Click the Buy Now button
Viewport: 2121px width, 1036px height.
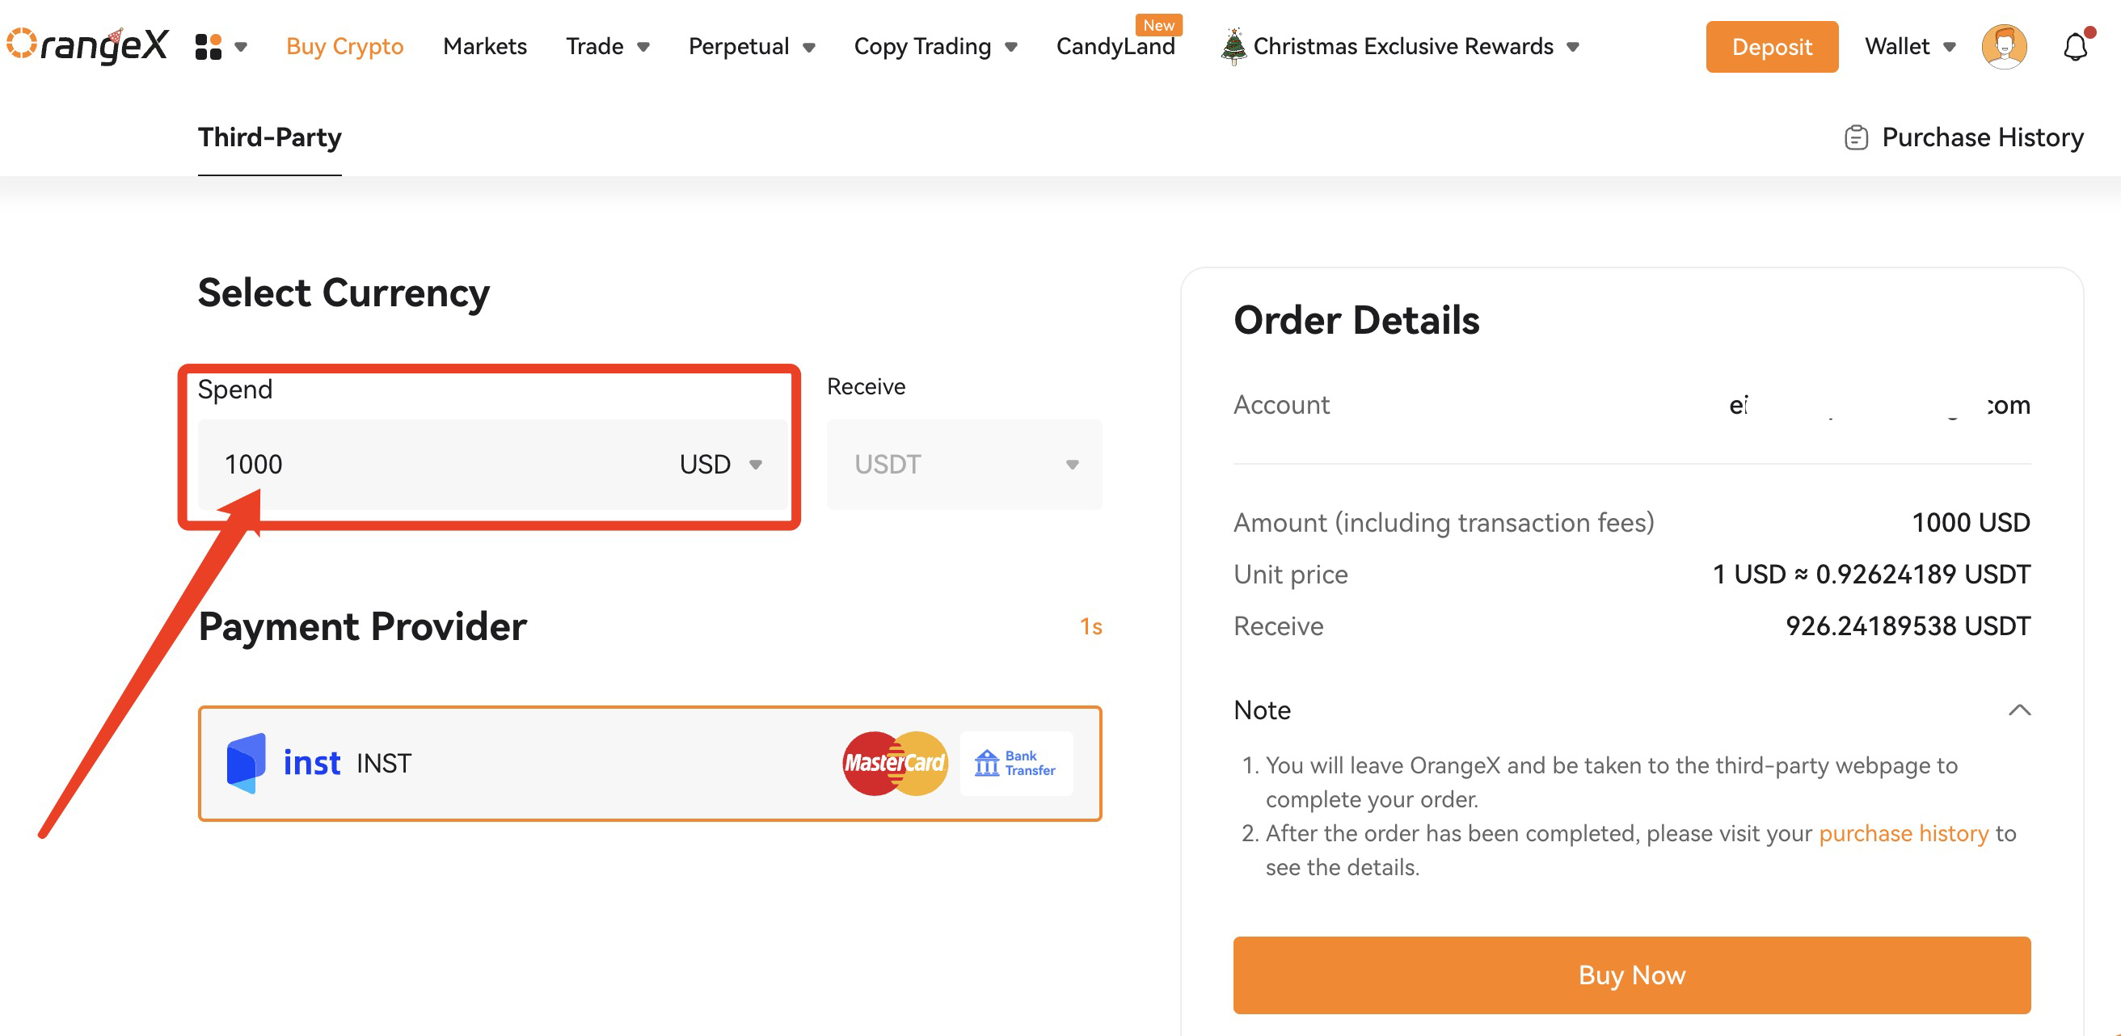[1631, 975]
